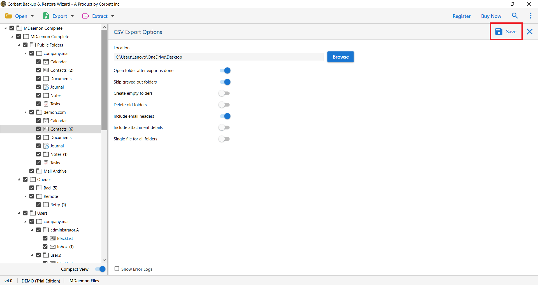
Task: Click the Register link
Action: (462, 16)
